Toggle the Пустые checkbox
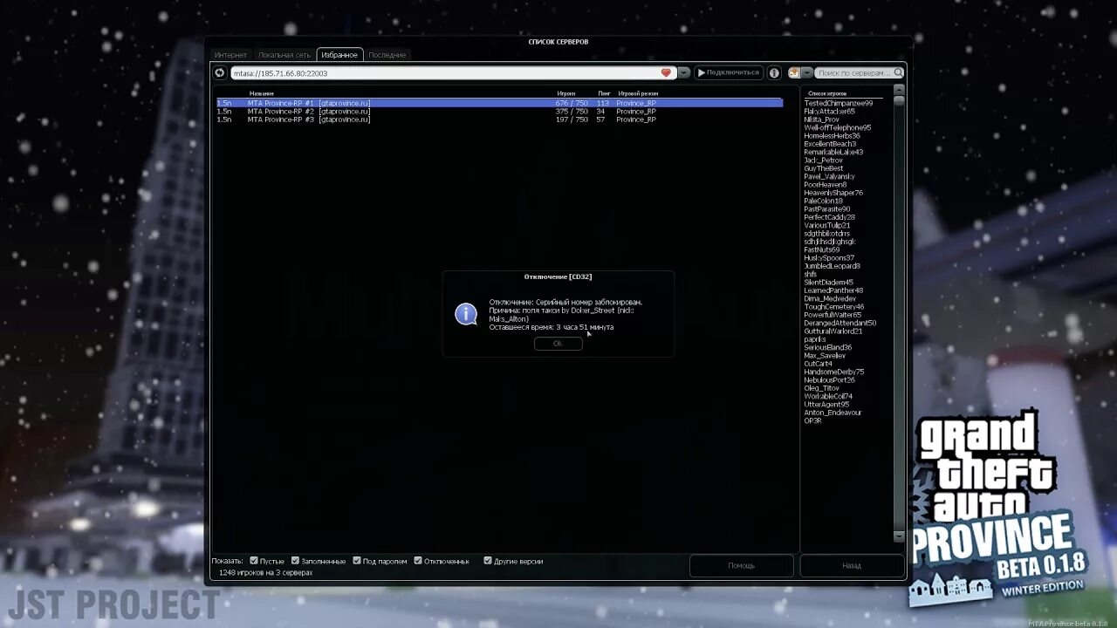The image size is (1117, 628). 254,561
